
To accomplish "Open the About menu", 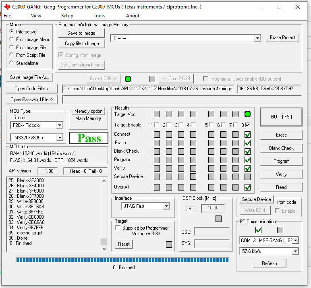I will [133, 16].
